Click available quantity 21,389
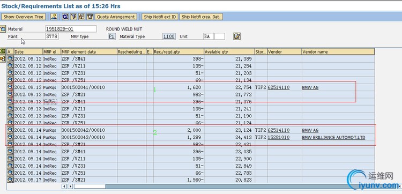 [x=229, y=59]
